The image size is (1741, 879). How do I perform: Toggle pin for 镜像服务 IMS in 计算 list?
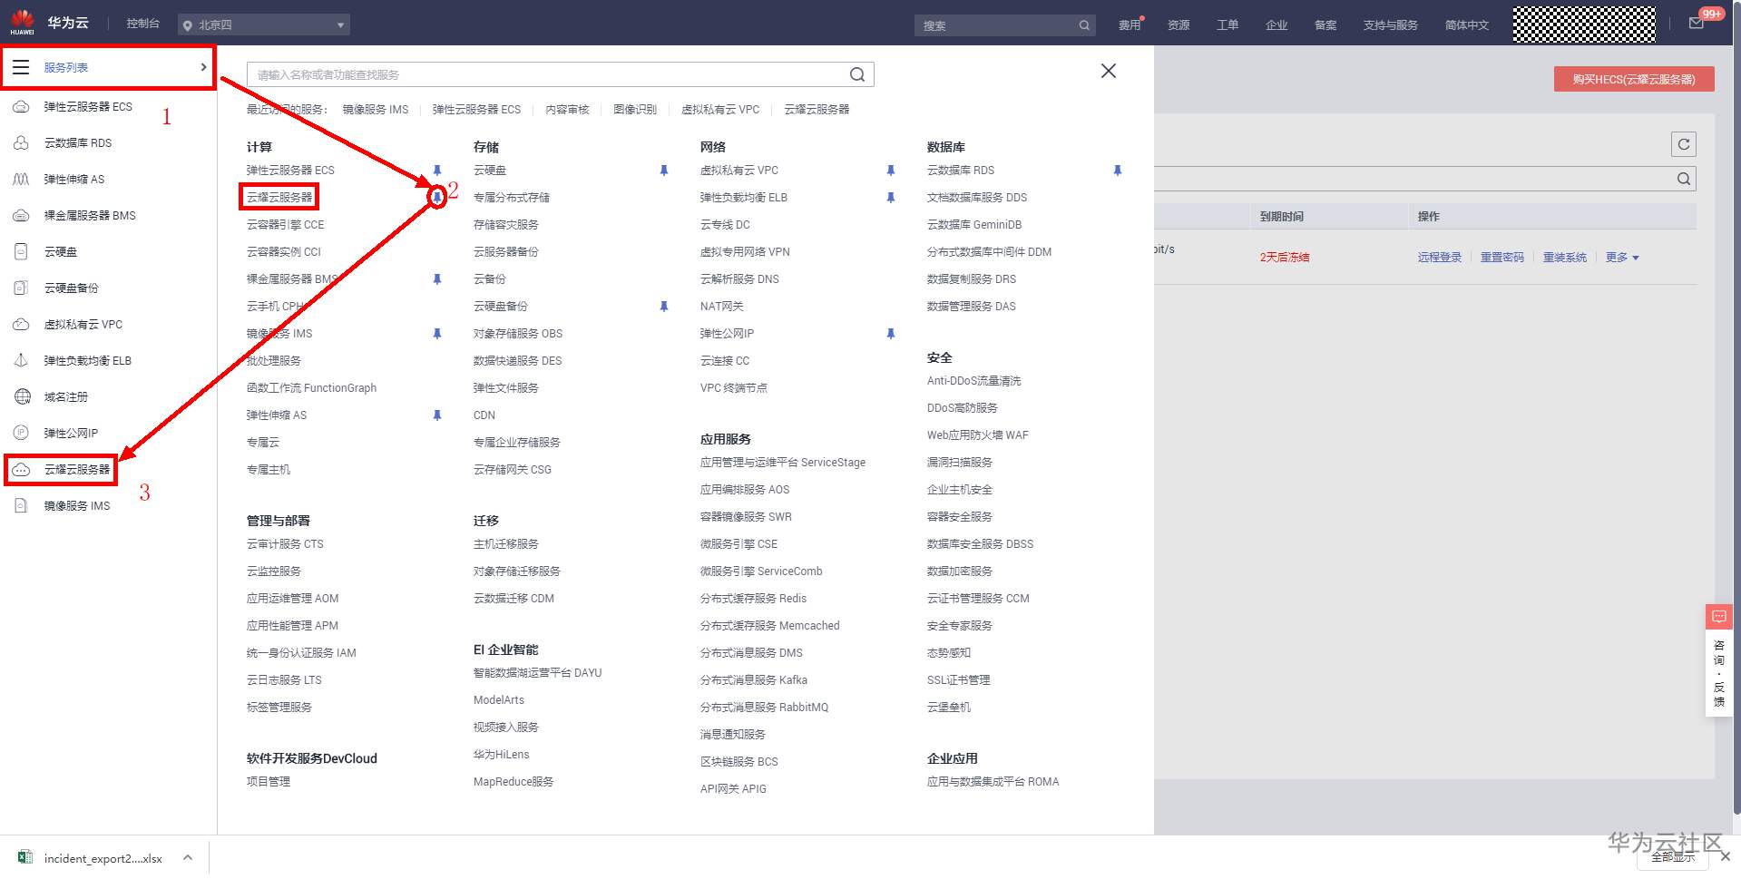[x=437, y=334]
